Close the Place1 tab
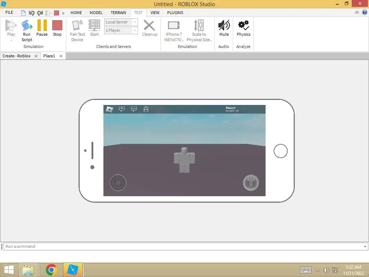The image size is (369, 277). (61, 56)
